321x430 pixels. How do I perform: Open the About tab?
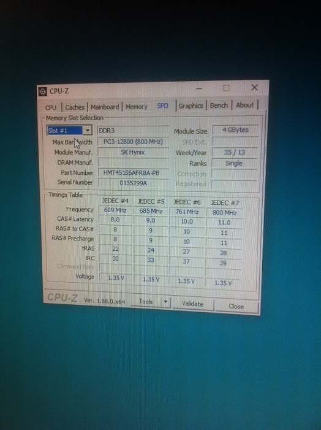pyautogui.click(x=245, y=105)
